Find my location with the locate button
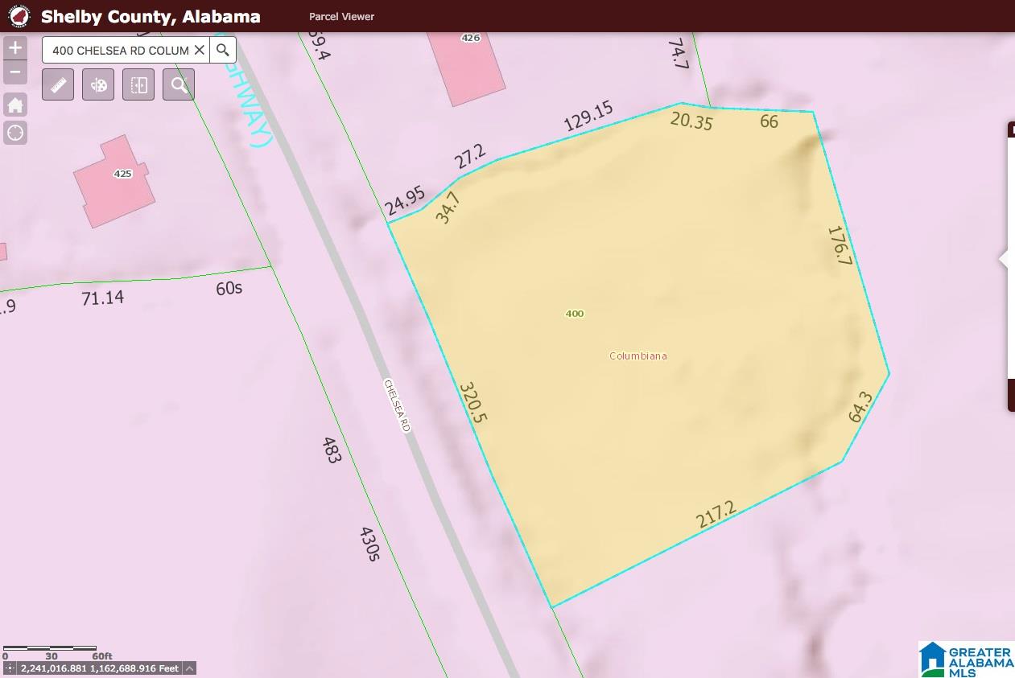This screenshot has height=678, width=1015. [x=15, y=133]
